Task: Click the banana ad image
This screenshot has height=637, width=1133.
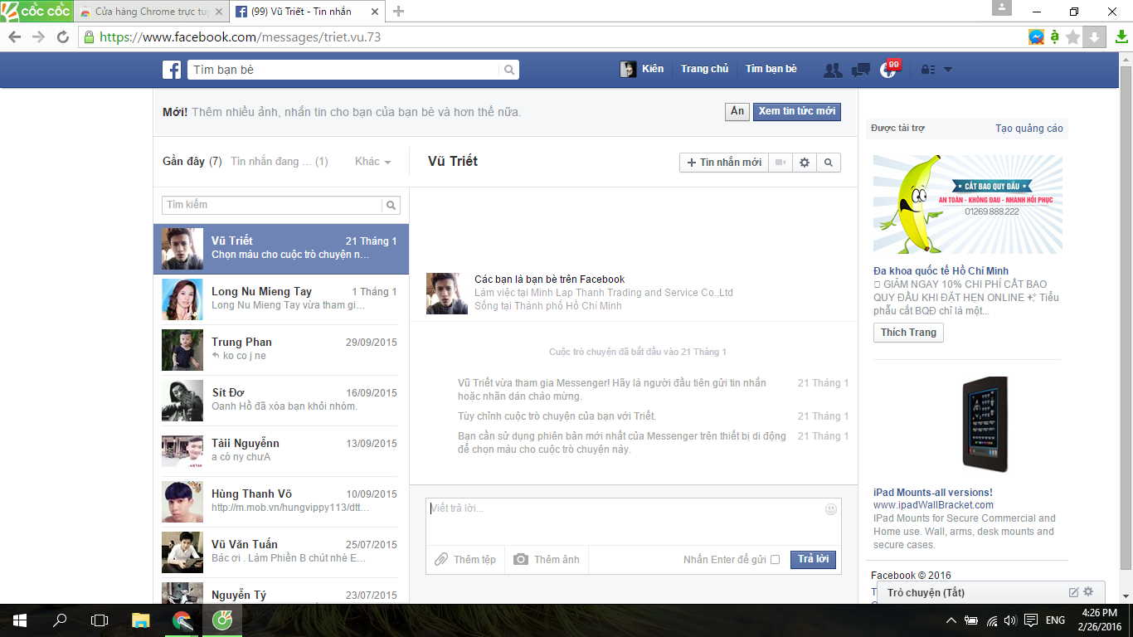Action: (968, 204)
